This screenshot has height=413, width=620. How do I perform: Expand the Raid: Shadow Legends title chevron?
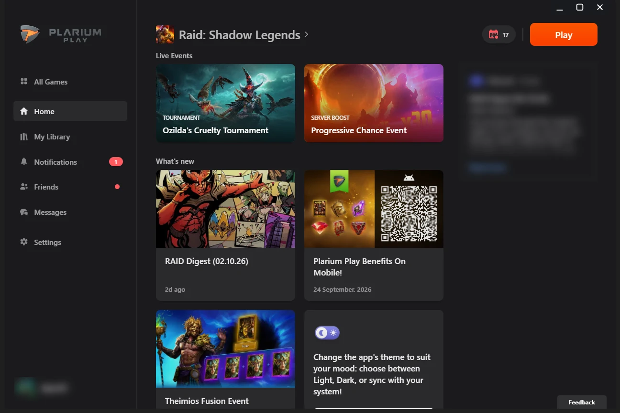coord(307,34)
